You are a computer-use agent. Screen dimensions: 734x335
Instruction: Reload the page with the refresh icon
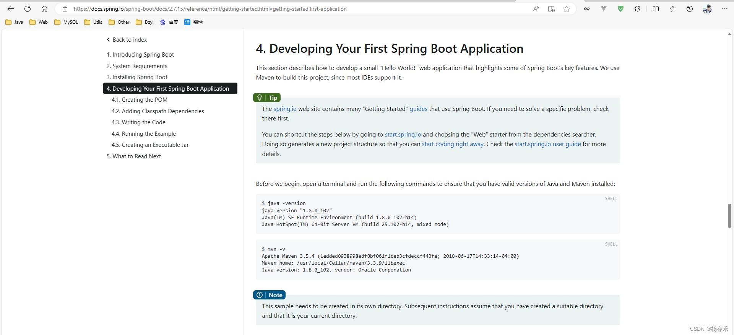click(x=28, y=9)
